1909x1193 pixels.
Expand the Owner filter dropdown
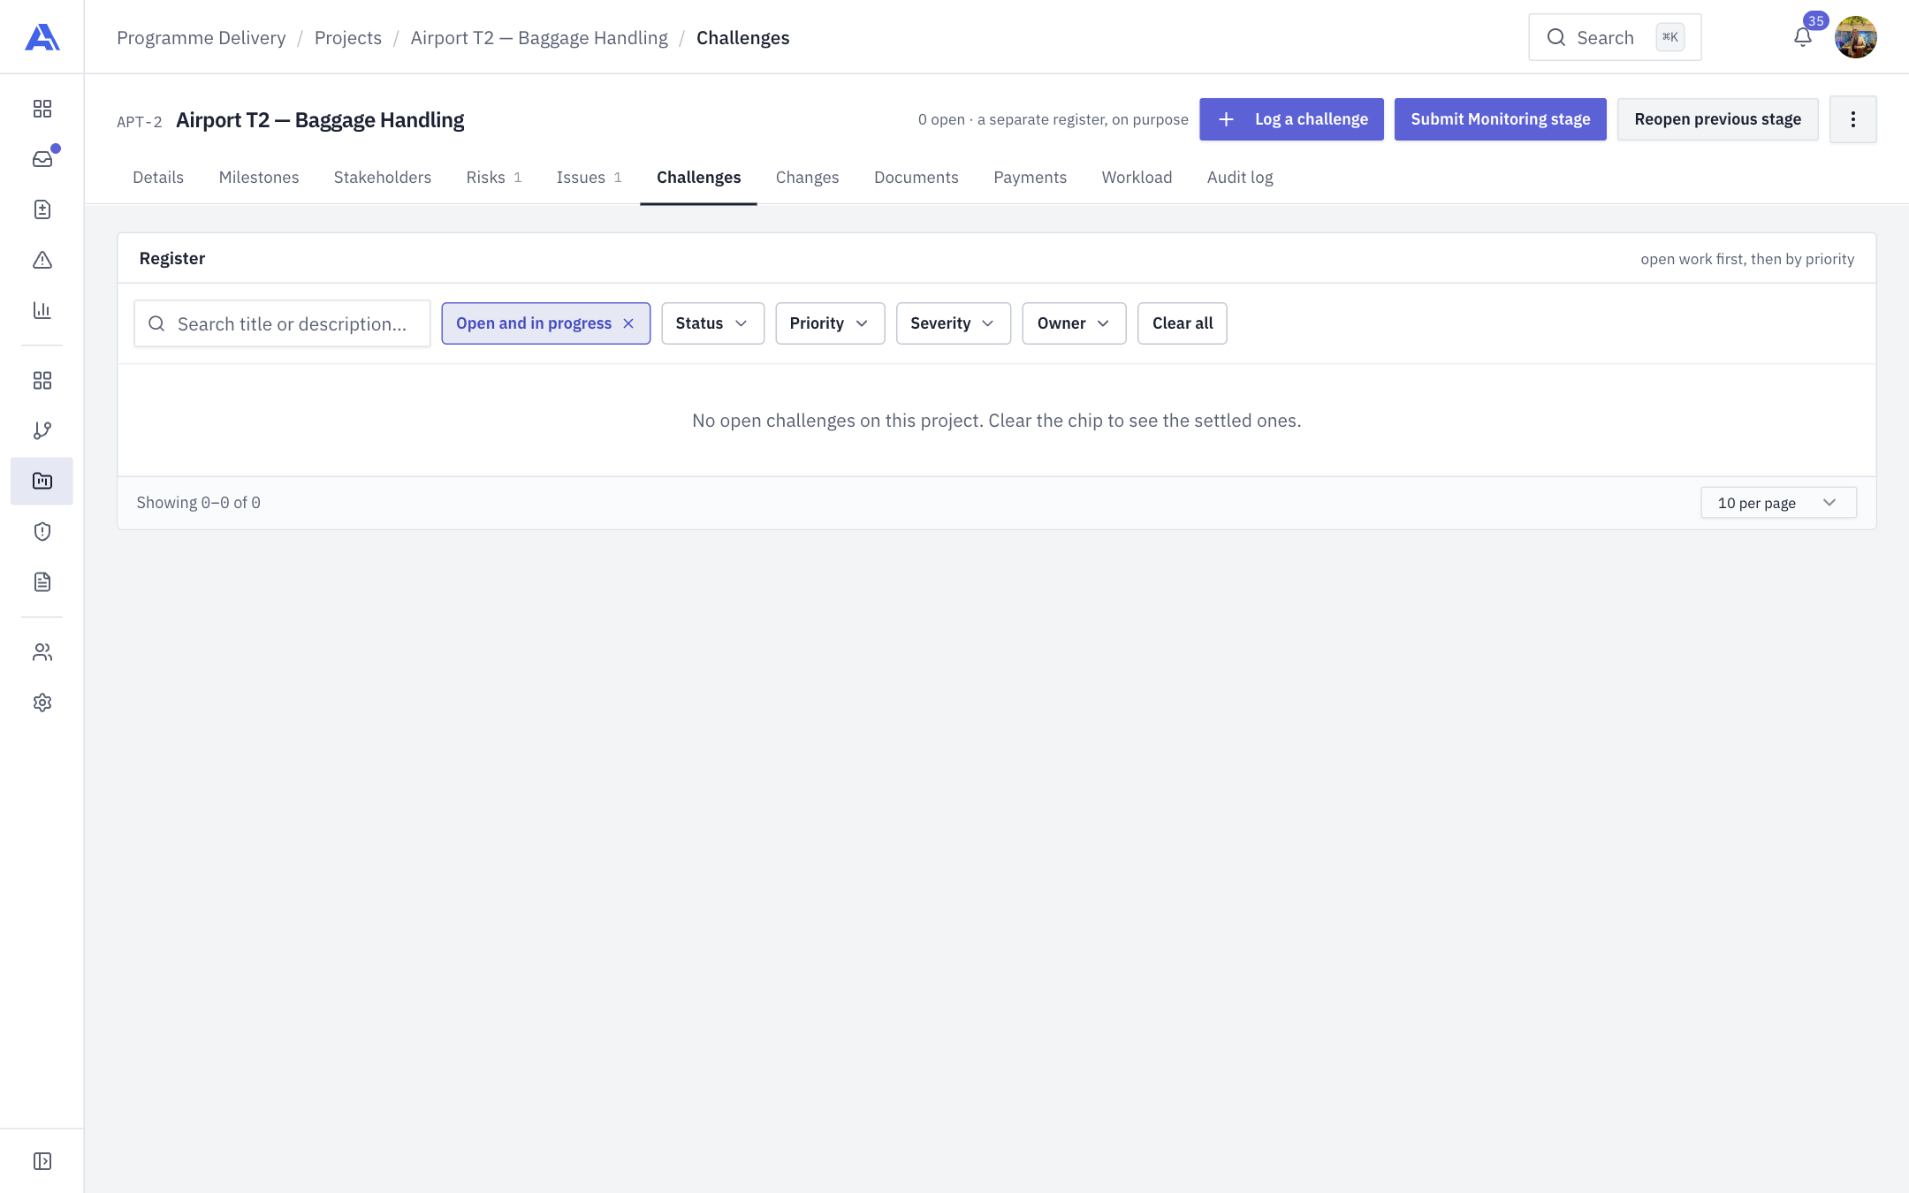pyautogui.click(x=1074, y=323)
